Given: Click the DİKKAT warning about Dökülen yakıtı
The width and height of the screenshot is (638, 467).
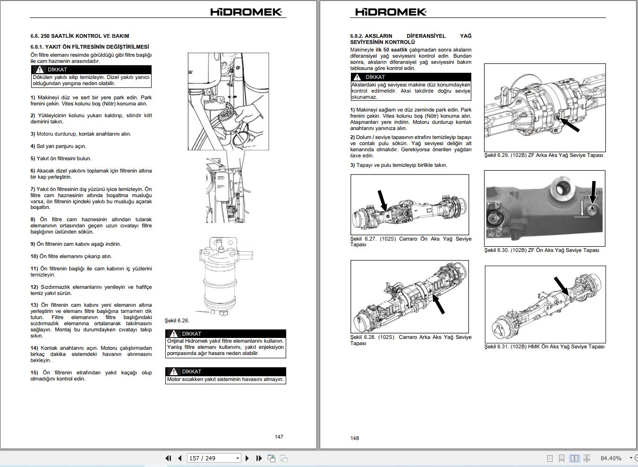Looking at the screenshot, I should coord(91,77).
